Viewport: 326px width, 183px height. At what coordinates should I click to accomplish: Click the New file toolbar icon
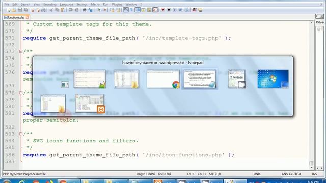pyautogui.click(x=9, y=10)
